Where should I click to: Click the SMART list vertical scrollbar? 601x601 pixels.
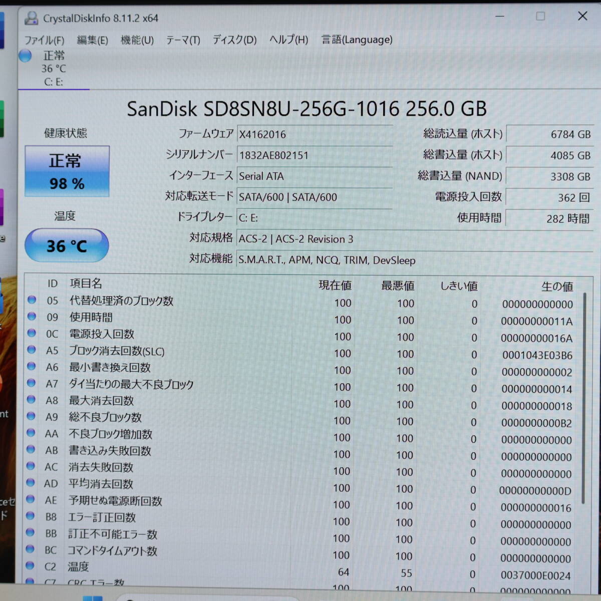pos(583,398)
